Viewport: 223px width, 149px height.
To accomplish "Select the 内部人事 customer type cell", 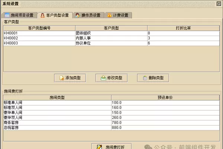I will click(x=111, y=38).
